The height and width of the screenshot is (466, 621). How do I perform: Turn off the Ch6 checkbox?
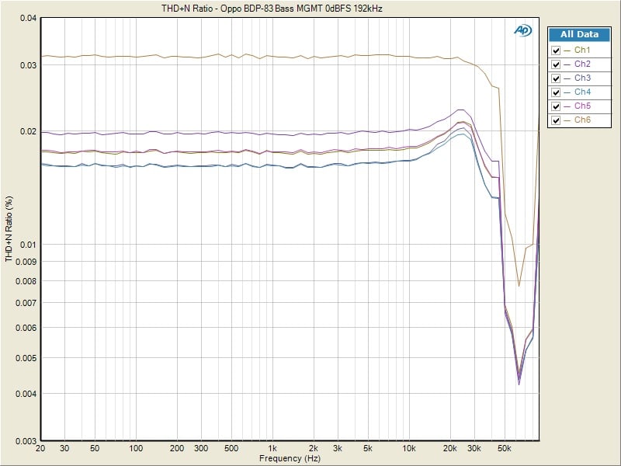(555, 120)
